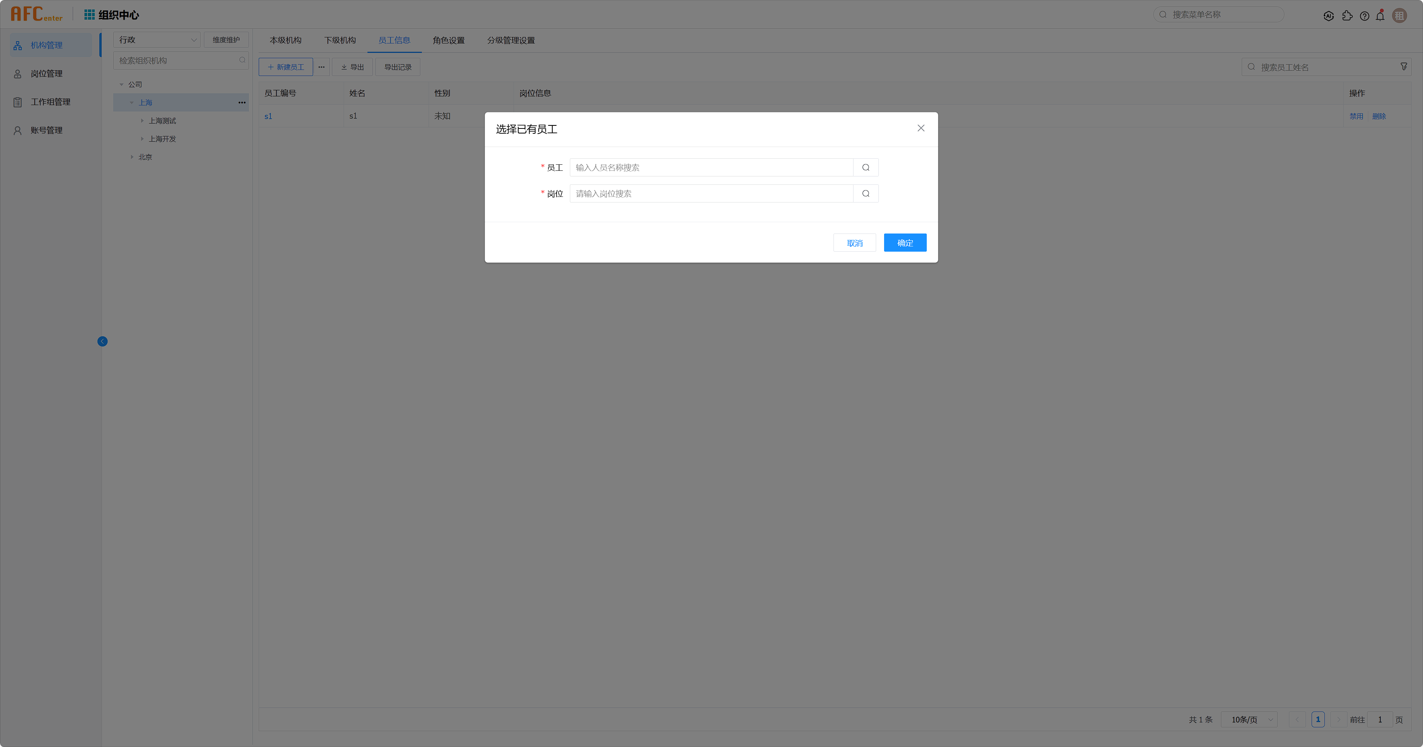Screen dimensions: 1423x747
Task: Click the puzzle-piece plugin icon in the header
Action: click(x=1347, y=16)
